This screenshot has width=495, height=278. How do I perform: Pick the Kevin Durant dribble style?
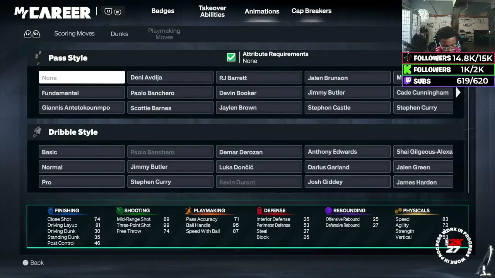[x=259, y=182]
